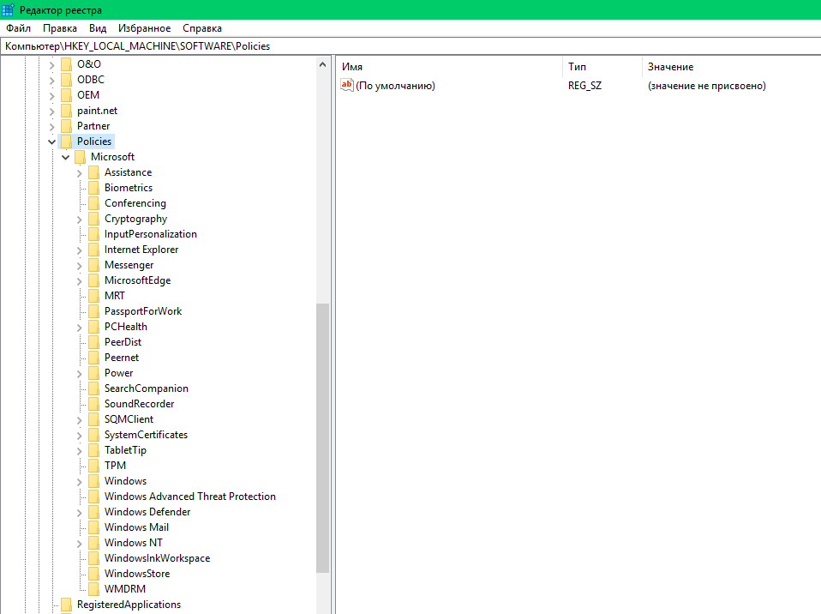Click the MRT folder icon
This screenshot has width=821, height=614.
pyautogui.click(x=93, y=296)
